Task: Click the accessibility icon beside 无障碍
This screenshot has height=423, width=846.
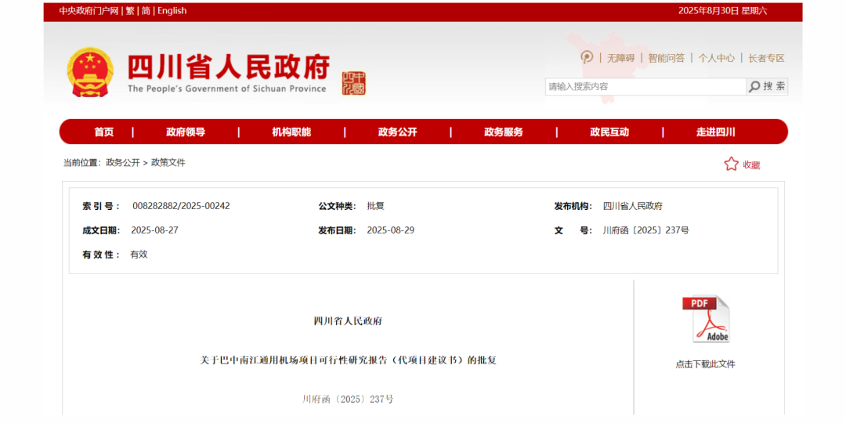Action: 587,57
